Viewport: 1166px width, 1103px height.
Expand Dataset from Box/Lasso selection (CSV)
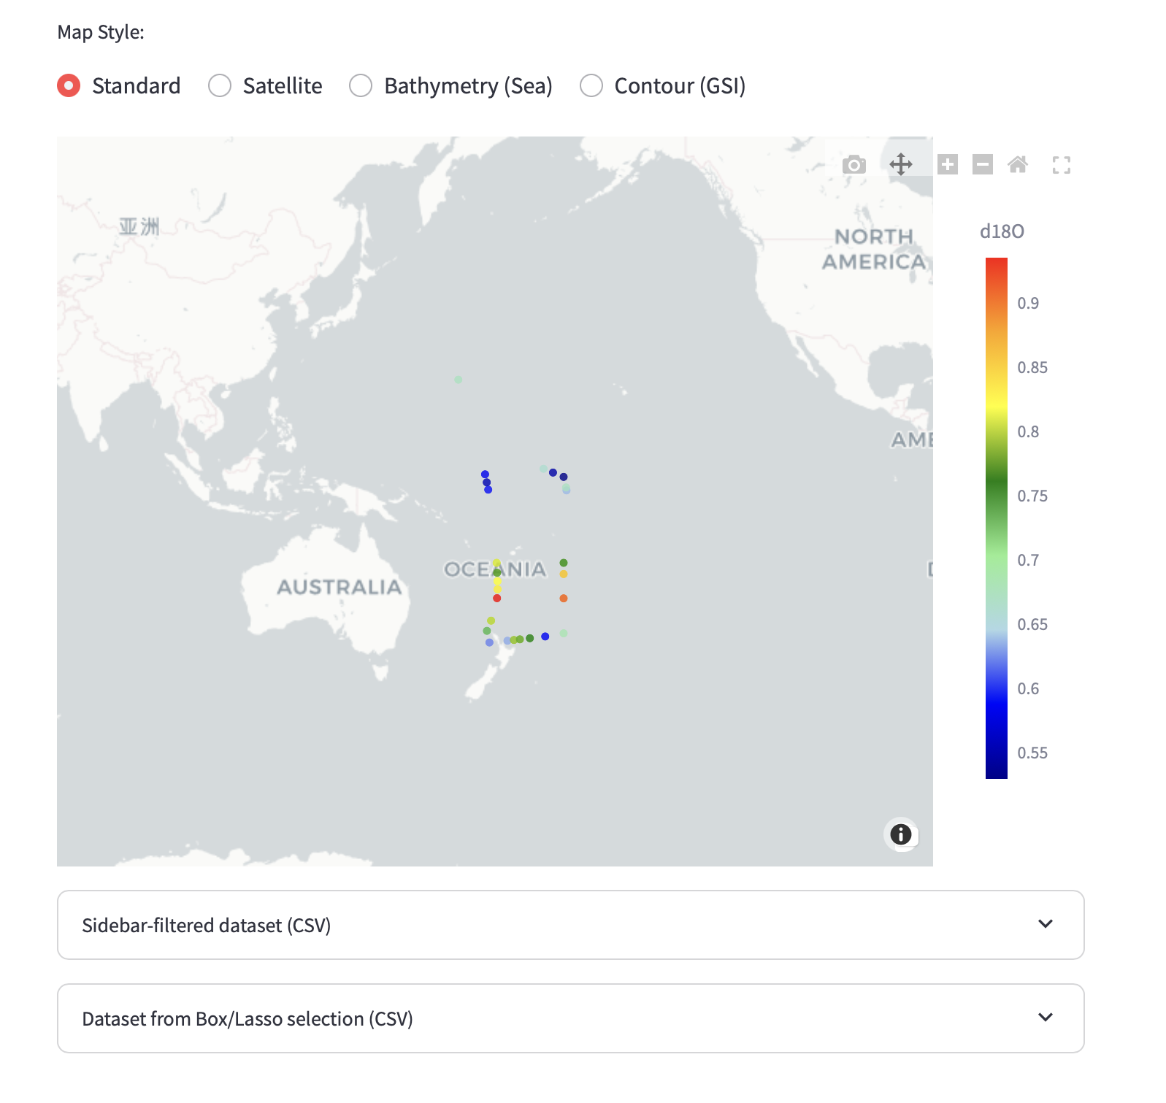(571, 1018)
